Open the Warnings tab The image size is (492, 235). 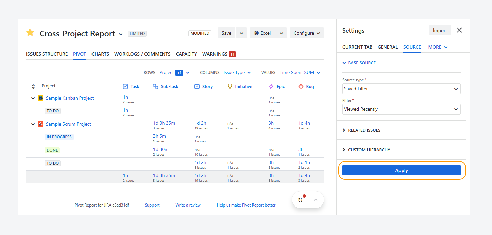click(215, 54)
